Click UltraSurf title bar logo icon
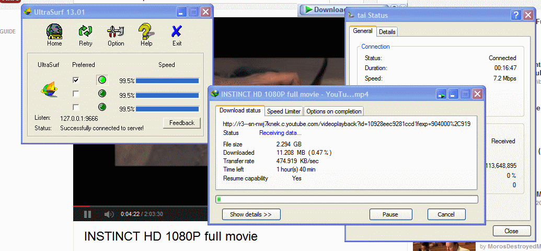Image resolution: width=541 pixels, height=251 pixels. click(28, 13)
